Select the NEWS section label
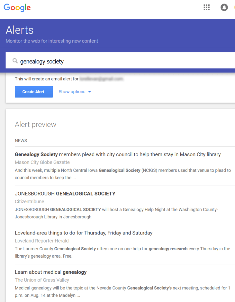Viewport: 235px width, 302px height. pyautogui.click(x=21, y=141)
